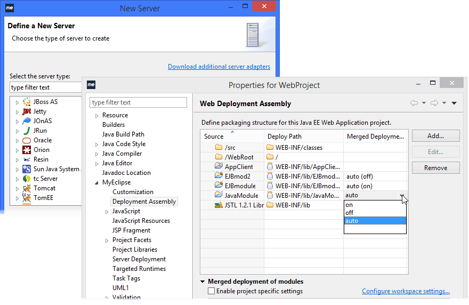469x305 pixels.
Task: Open the back history dropdown arrow
Action: pos(424,103)
